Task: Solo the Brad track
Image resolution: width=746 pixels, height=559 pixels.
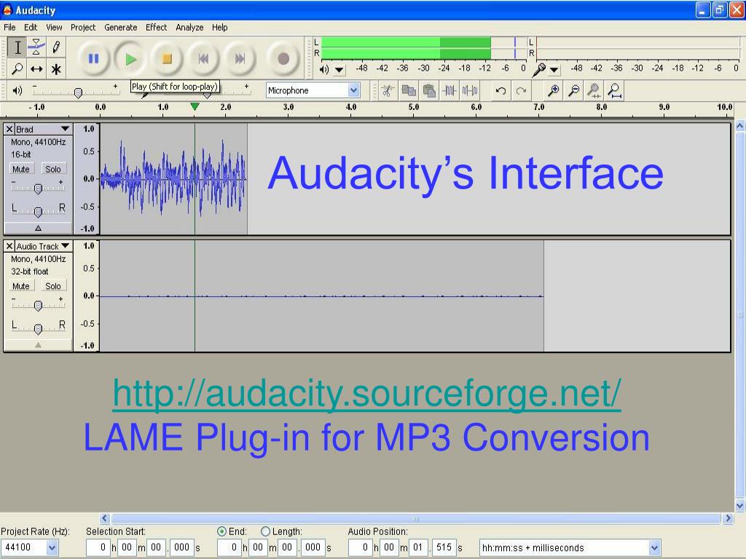Action: (52, 169)
